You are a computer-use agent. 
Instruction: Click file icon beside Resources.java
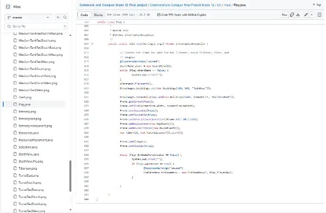tap(15, 133)
